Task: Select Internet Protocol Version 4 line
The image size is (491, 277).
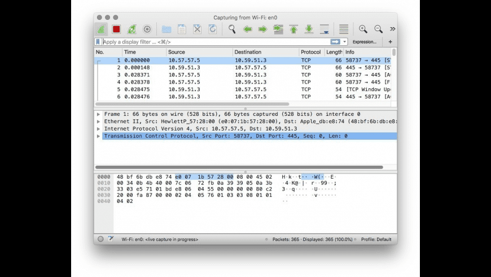Action: [x=200, y=129]
